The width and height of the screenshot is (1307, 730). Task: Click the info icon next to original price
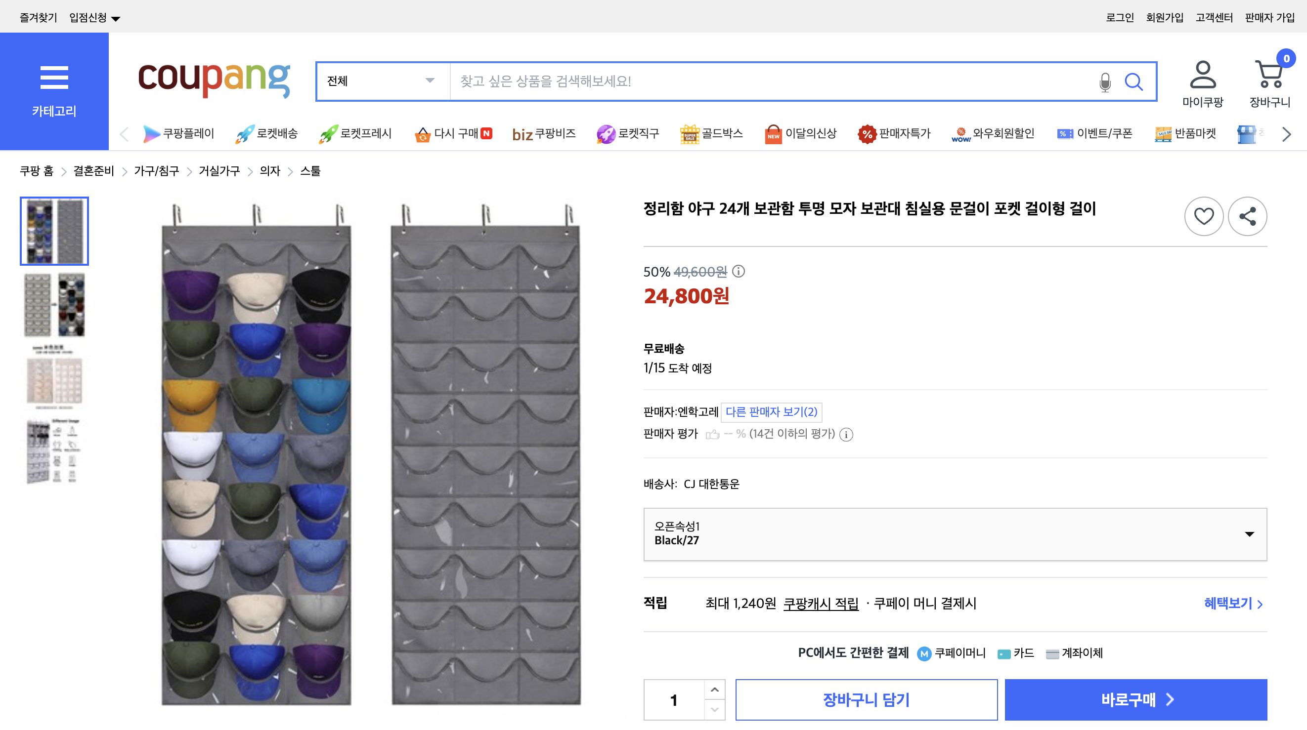pyautogui.click(x=737, y=272)
